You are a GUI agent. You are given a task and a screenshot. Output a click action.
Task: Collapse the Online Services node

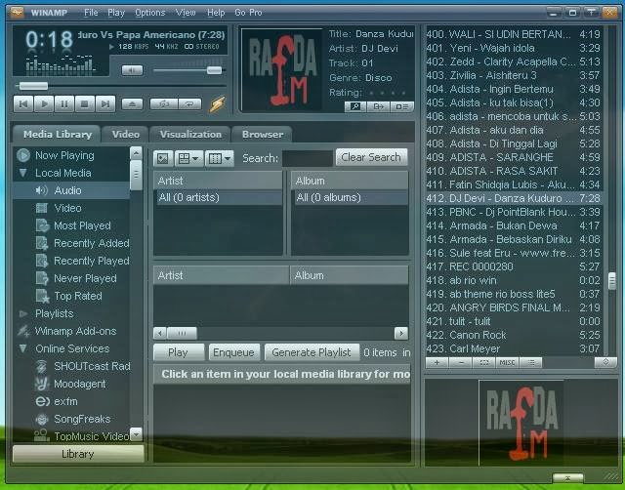(23, 348)
